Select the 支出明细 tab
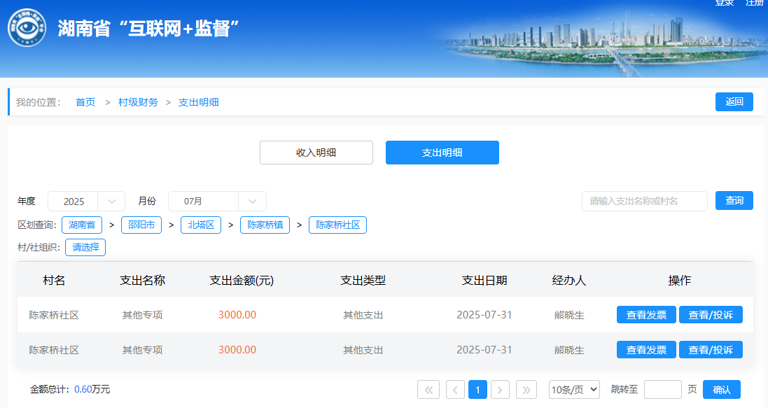The image size is (768, 408). (442, 153)
